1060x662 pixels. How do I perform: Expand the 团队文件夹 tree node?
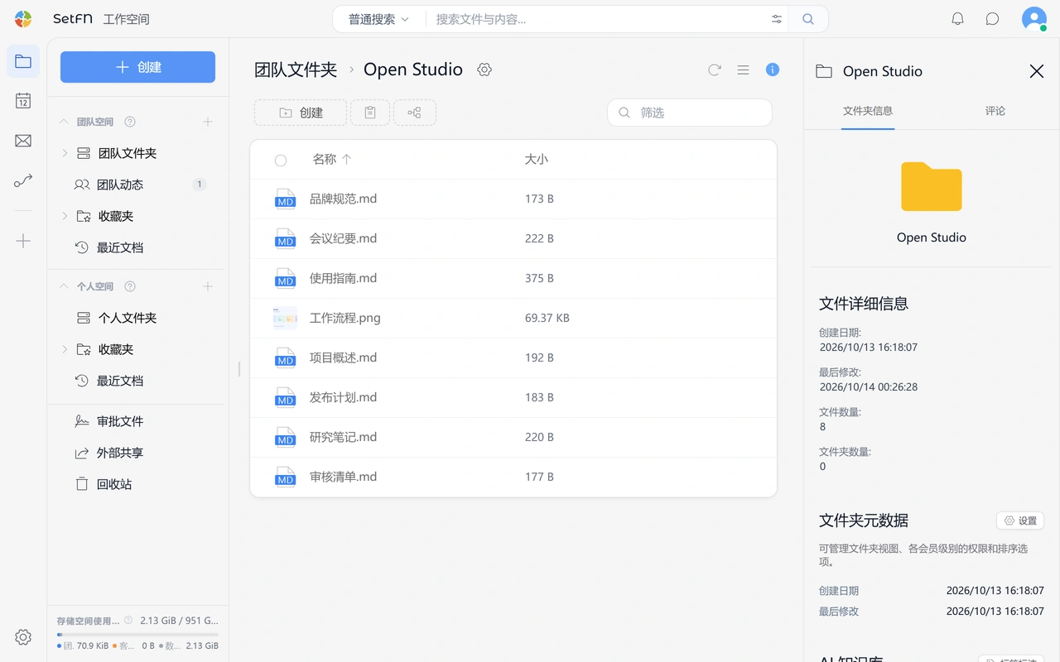[x=65, y=153]
